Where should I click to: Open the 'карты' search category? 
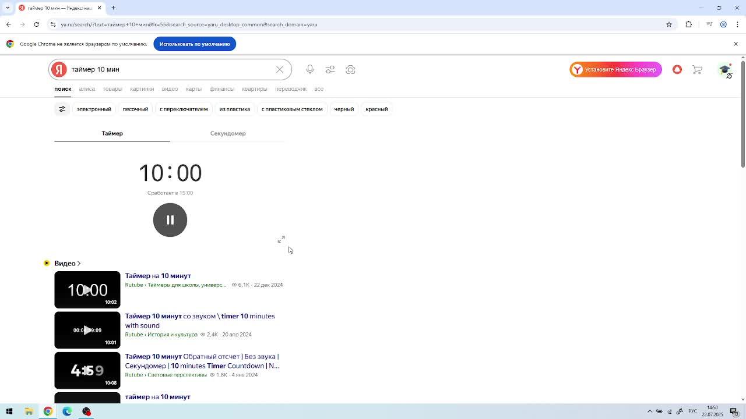[x=193, y=89]
